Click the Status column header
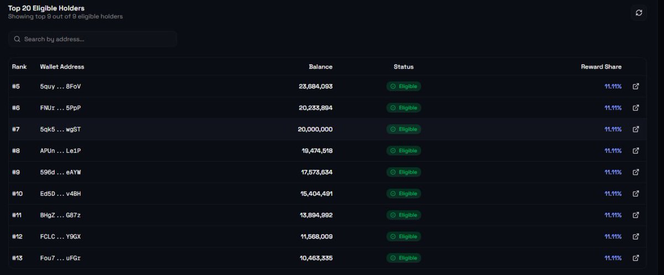The height and width of the screenshot is (275, 664). pos(403,67)
